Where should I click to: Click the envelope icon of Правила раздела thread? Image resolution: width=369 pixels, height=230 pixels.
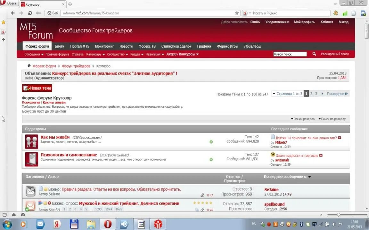click(x=30, y=191)
